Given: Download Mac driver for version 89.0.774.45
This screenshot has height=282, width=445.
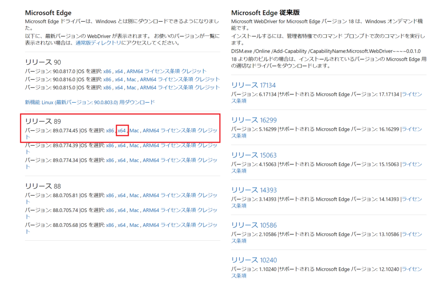Looking at the screenshot, I should click(x=134, y=130).
